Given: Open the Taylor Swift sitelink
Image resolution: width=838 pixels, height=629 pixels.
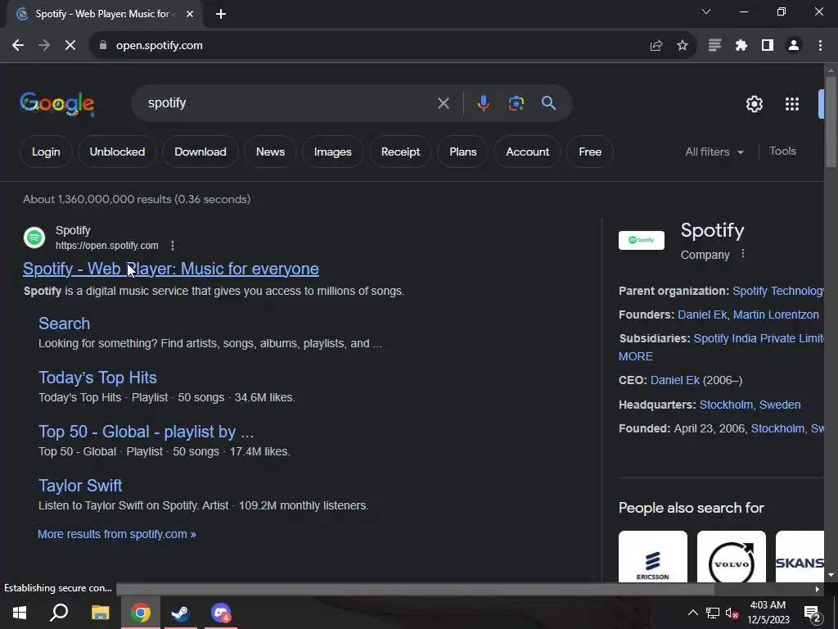Looking at the screenshot, I should (x=80, y=486).
